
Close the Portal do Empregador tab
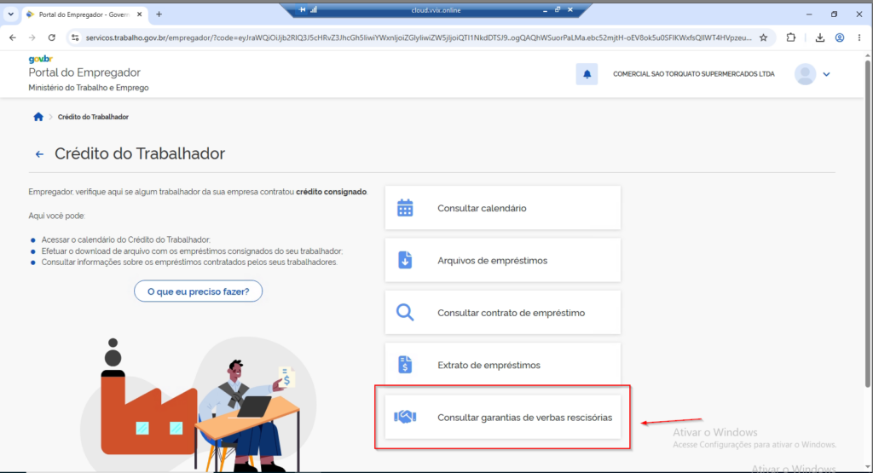[x=139, y=14]
